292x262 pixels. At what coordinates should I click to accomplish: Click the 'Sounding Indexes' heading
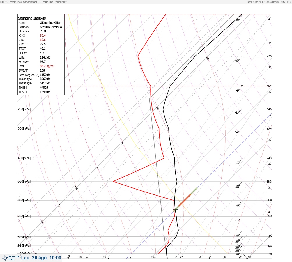pyautogui.click(x=32, y=18)
